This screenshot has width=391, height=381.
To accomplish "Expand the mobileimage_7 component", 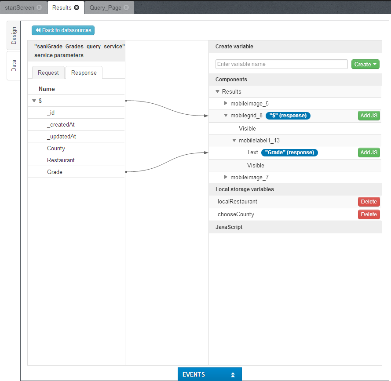I will (226, 177).
